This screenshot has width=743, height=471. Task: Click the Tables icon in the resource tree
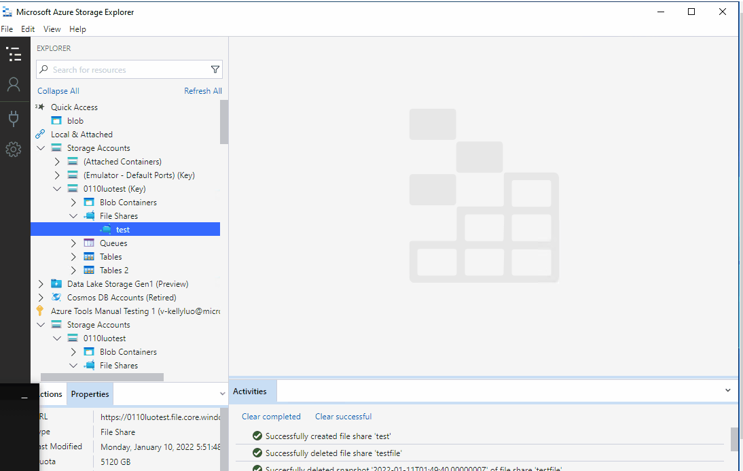(x=90, y=256)
